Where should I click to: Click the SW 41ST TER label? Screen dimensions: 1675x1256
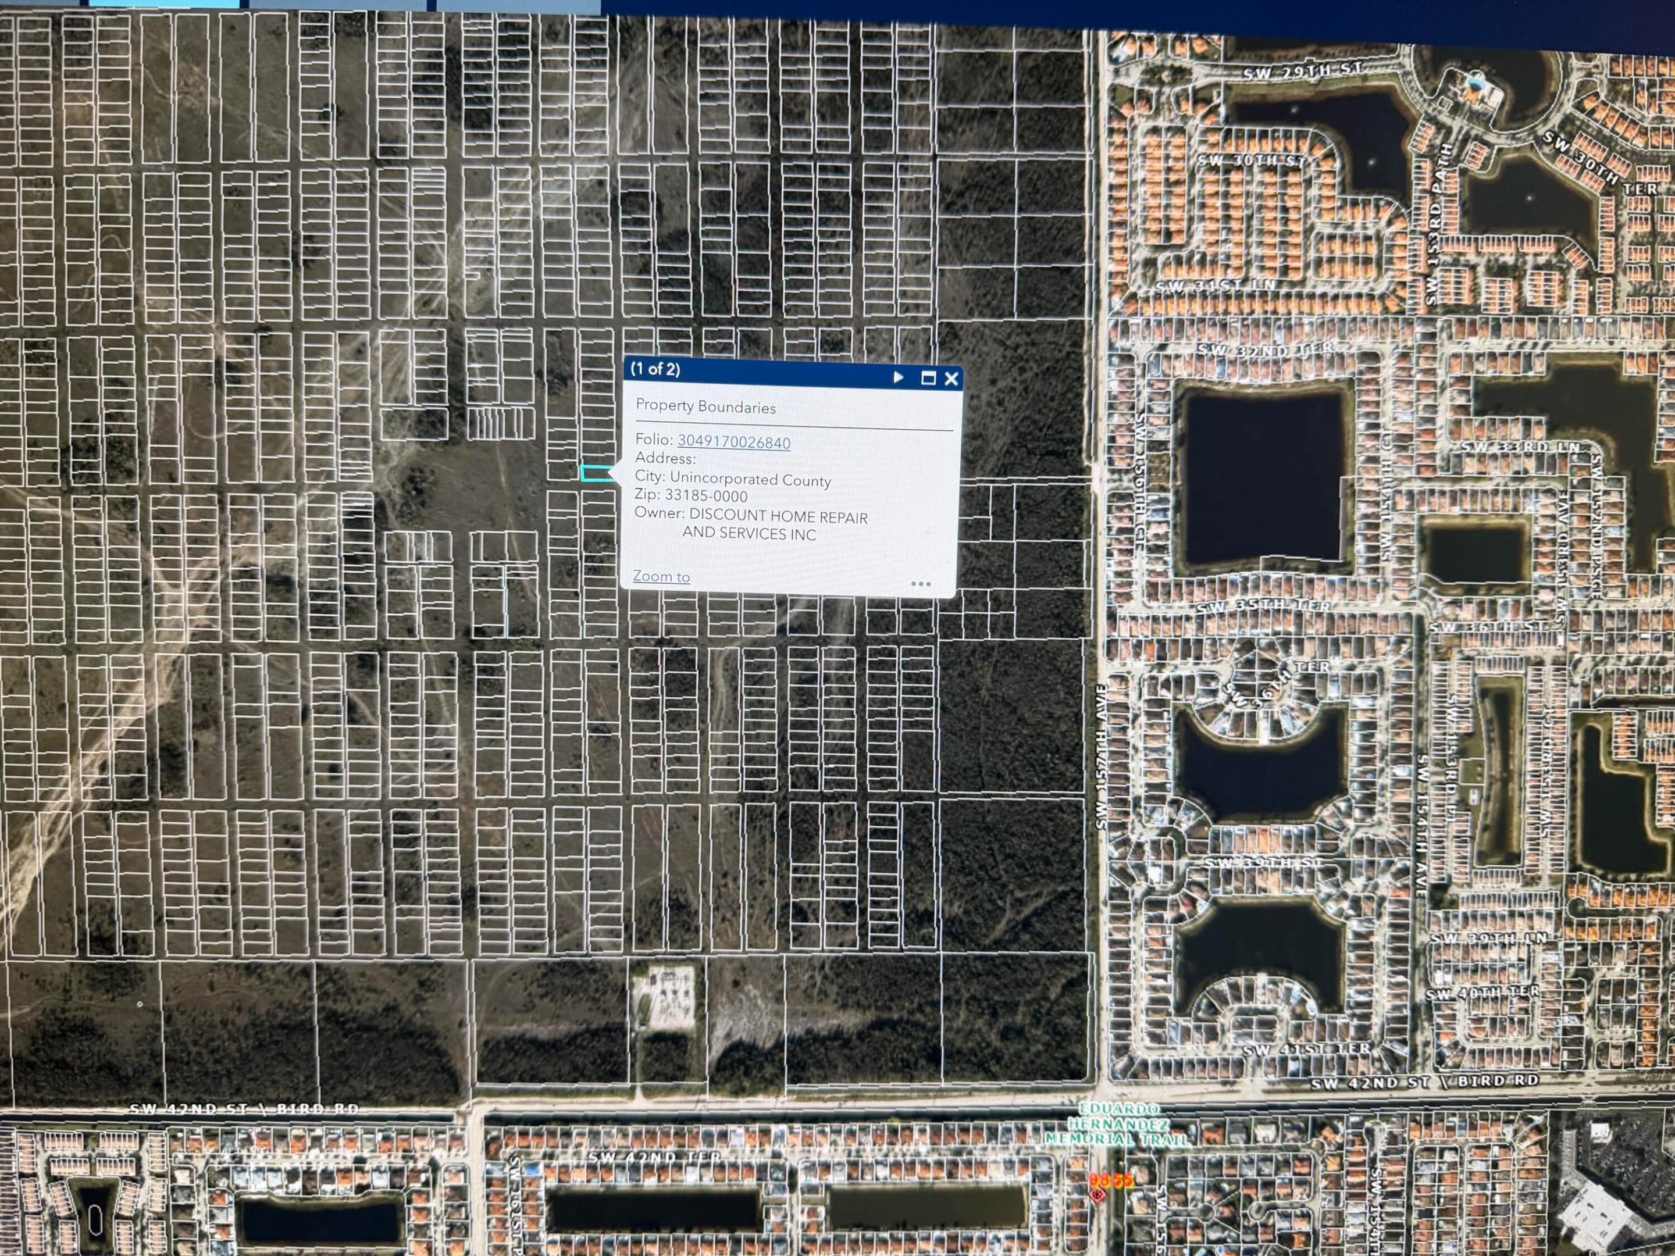point(1306,1050)
